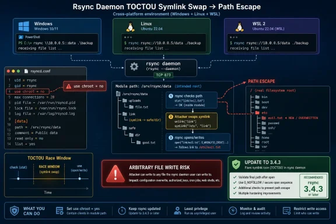Click the Keep rsync updated clock icon

[122, 211]
